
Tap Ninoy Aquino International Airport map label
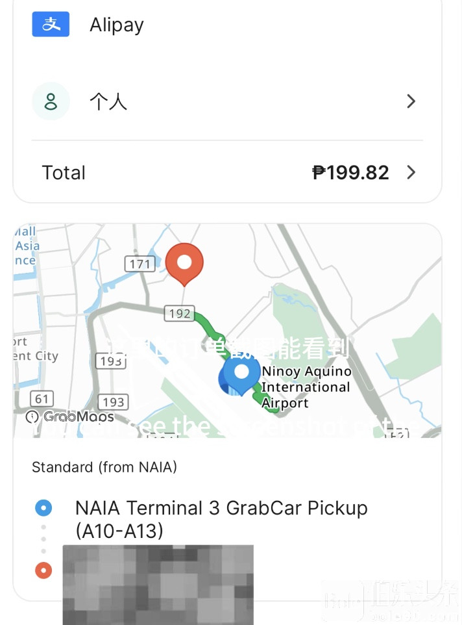tap(306, 387)
